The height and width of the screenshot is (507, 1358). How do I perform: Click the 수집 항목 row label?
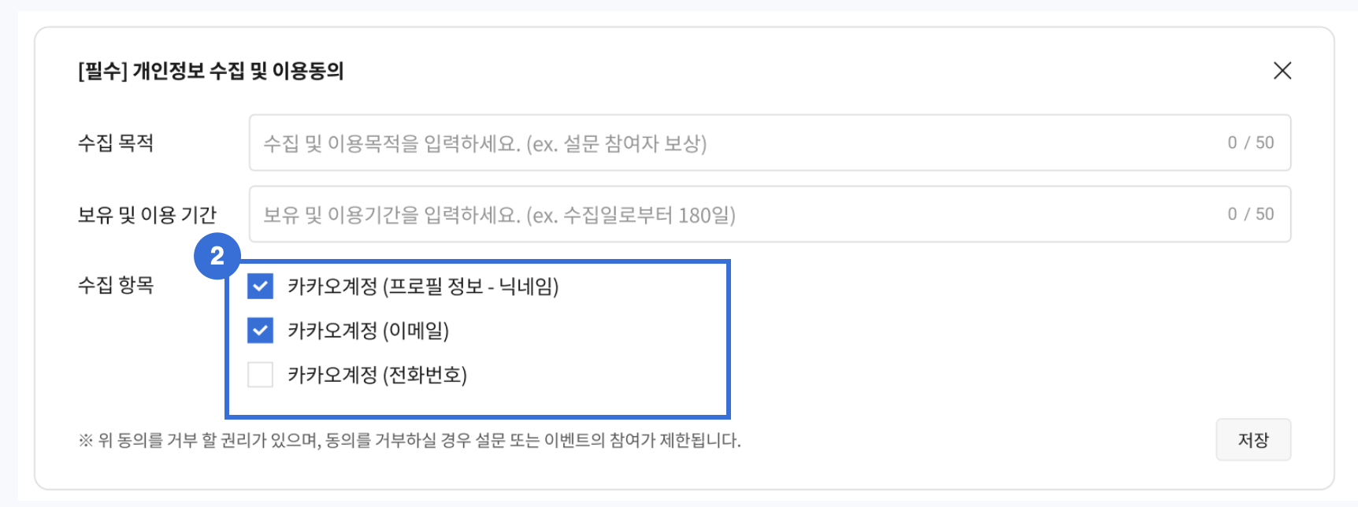(116, 285)
